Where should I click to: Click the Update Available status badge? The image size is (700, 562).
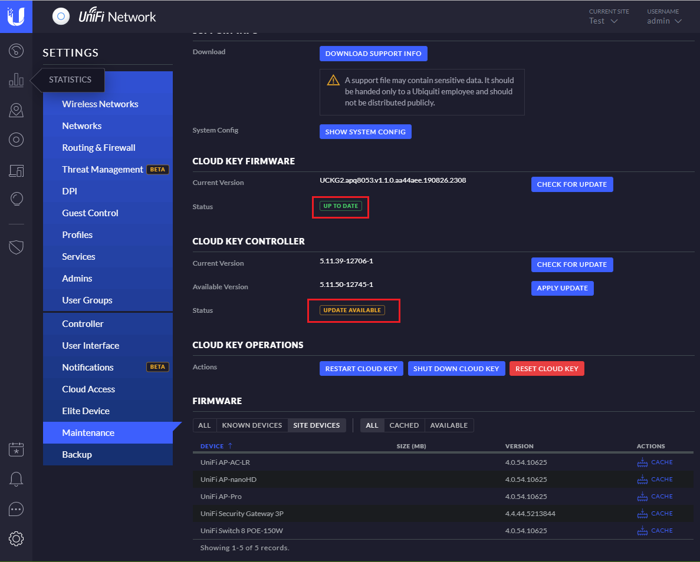tap(352, 310)
